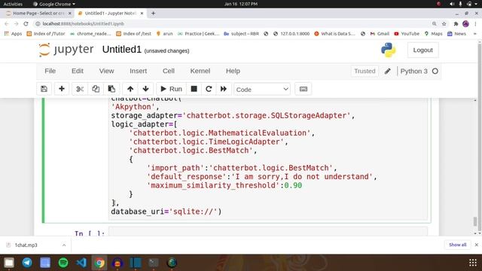Interrupt the kernel with the stop icon
Viewport: 482px width, 271px height.
point(194,89)
